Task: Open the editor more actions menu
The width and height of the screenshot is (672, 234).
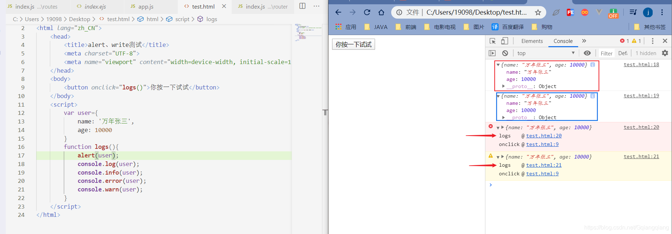Action: coord(316,6)
